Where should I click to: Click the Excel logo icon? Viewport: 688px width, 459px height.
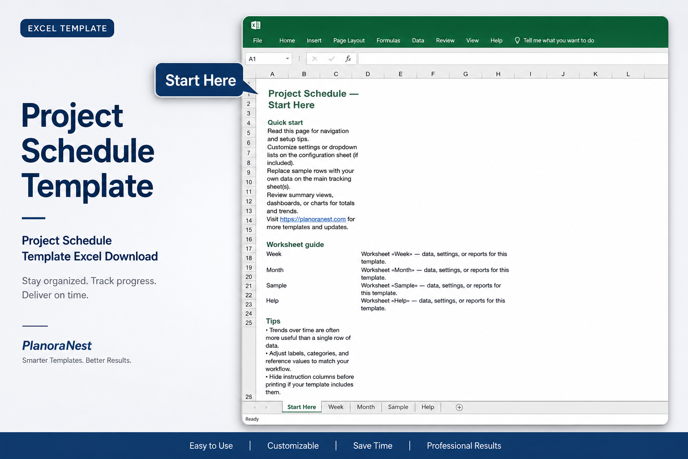256,25
